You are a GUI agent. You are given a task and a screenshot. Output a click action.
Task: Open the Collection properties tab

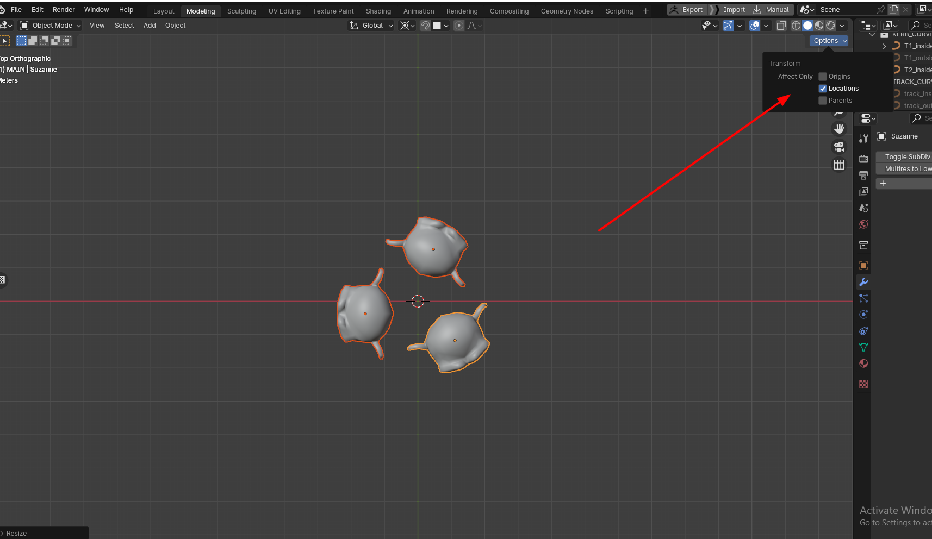click(863, 246)
